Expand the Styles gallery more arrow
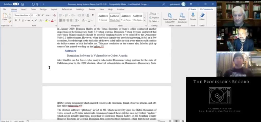Viewport: 261px width, 122px height. (145, 21)
